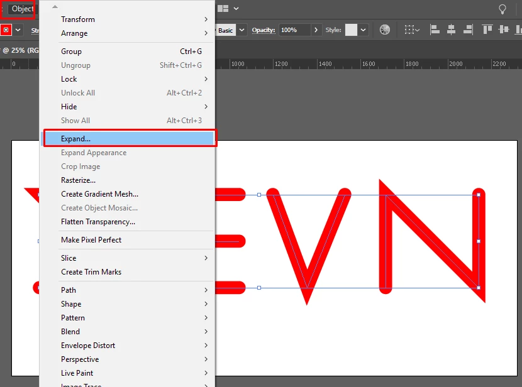Image resolution: width=522 pixels, height=387 pixels.
Task: Open the Basic brush definition dropdown
Action: [242, 30]
